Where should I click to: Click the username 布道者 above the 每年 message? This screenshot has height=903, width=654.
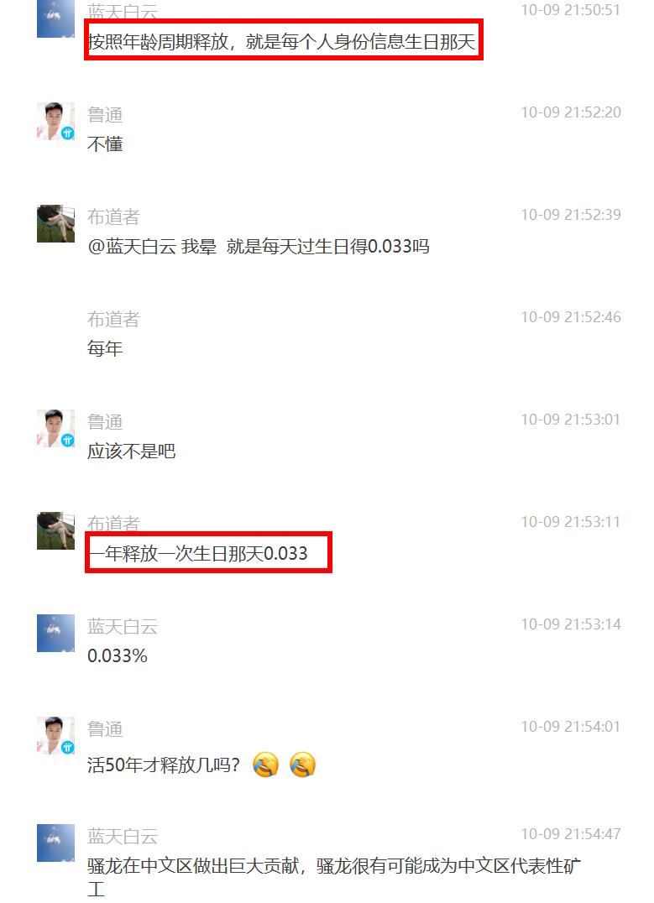tap(113, 319)
